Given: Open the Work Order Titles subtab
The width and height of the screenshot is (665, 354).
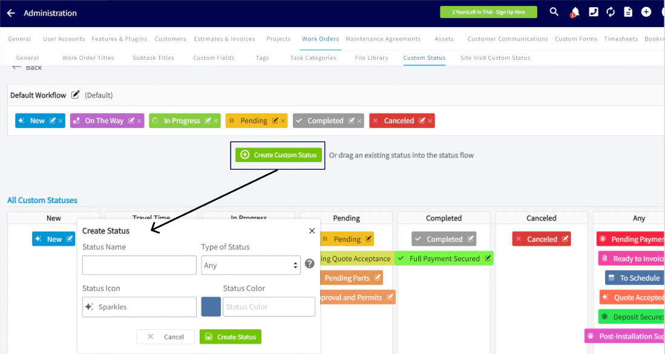Looking at the screenshot, I should pyautogui.click(x=88, y=57).
